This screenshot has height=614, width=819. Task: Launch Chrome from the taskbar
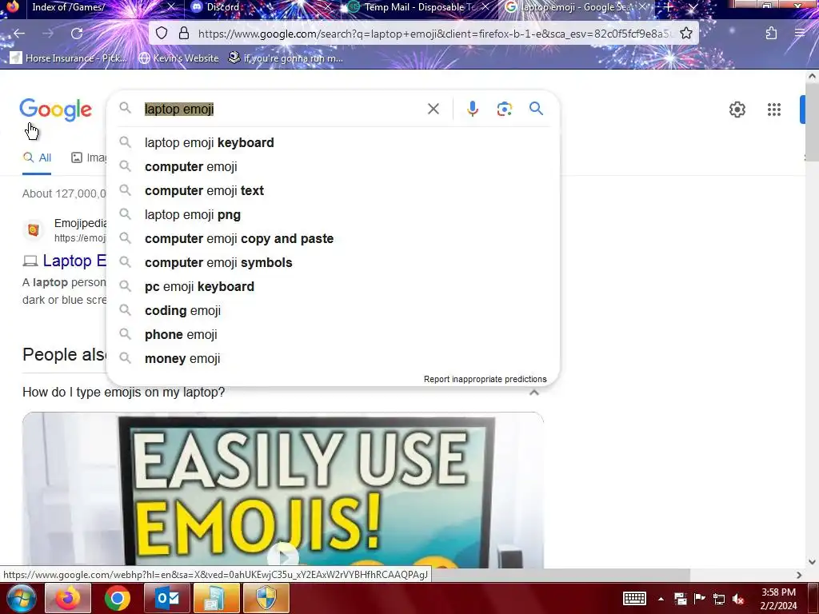117,598
